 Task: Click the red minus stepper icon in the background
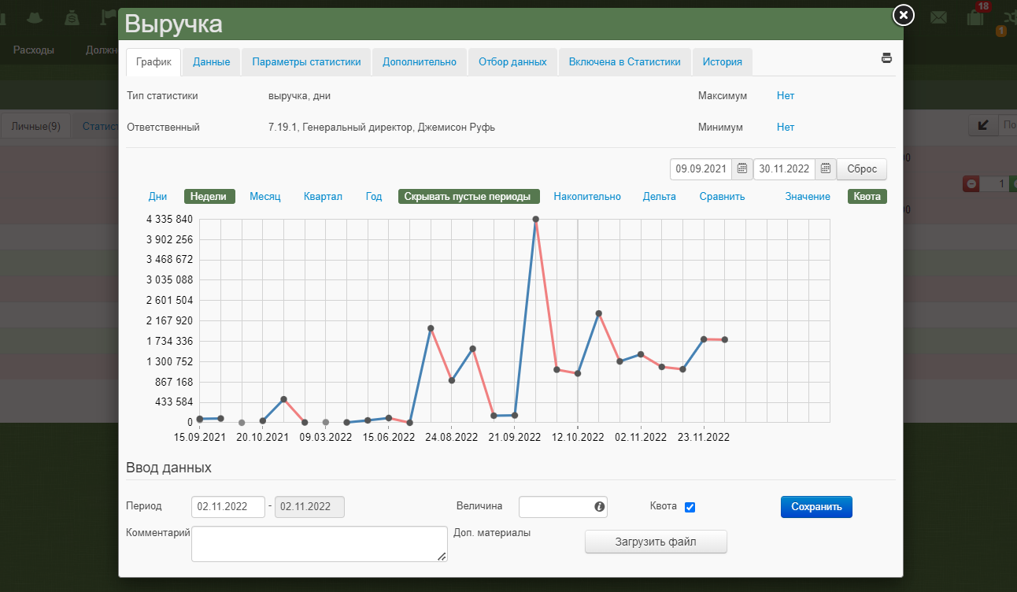[971, 183]
